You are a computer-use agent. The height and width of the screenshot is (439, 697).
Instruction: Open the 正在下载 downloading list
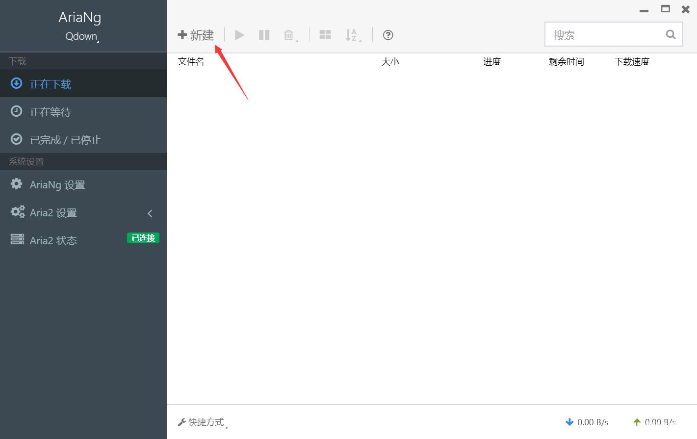point(83,84)
